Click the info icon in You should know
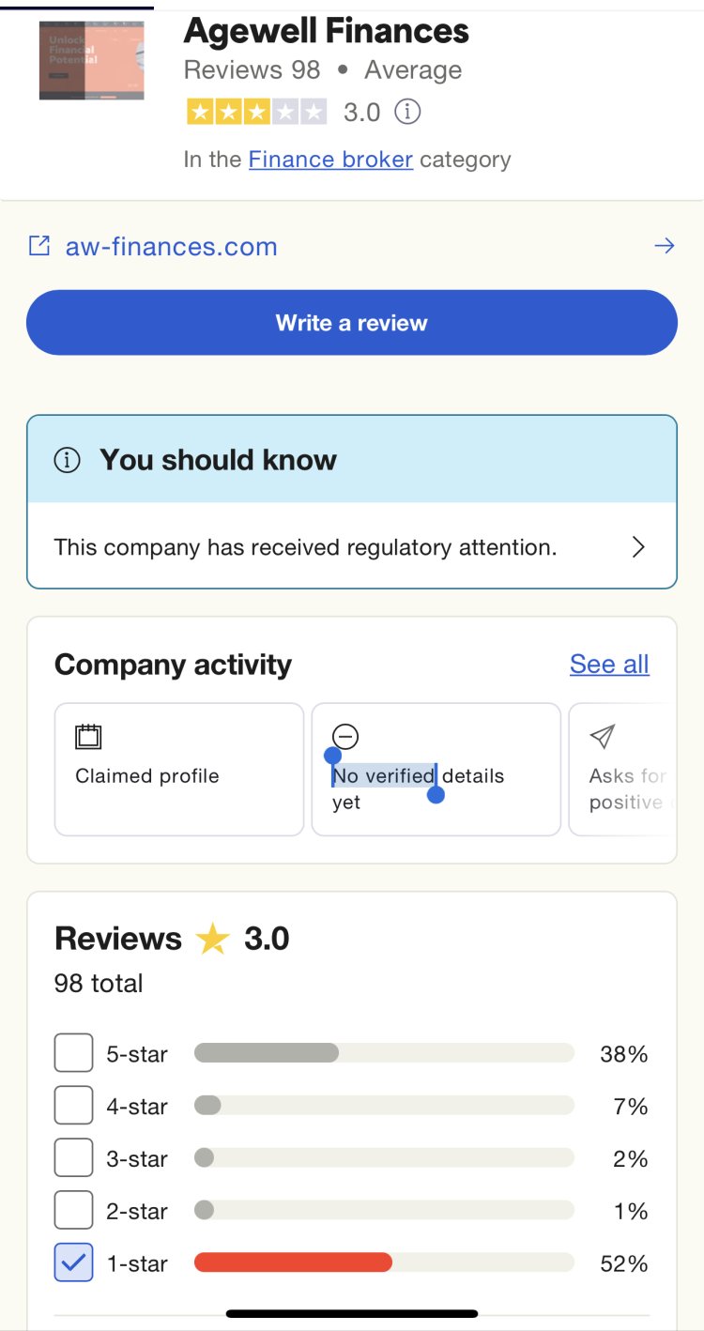The width and height of the screenshot is (704, 1331). pos(67,461)
